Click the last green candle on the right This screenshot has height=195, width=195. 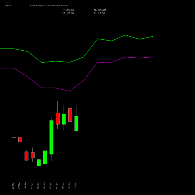(76, 124)
